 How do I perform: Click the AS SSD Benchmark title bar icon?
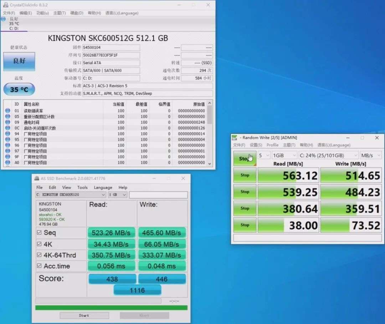tap(36, 179)
